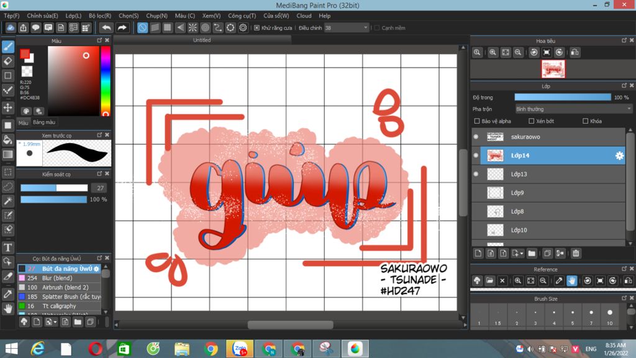Open the Cloud menu
The height and width of the screenshot is (358, 636).
(304, 16)
